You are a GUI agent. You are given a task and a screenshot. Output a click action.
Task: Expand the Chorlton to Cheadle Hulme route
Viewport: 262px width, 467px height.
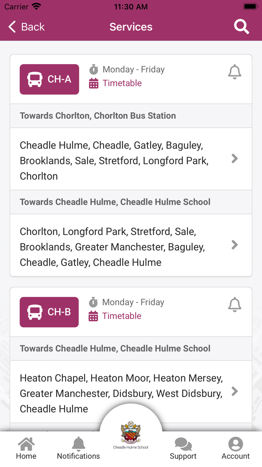tap(235, 245)
